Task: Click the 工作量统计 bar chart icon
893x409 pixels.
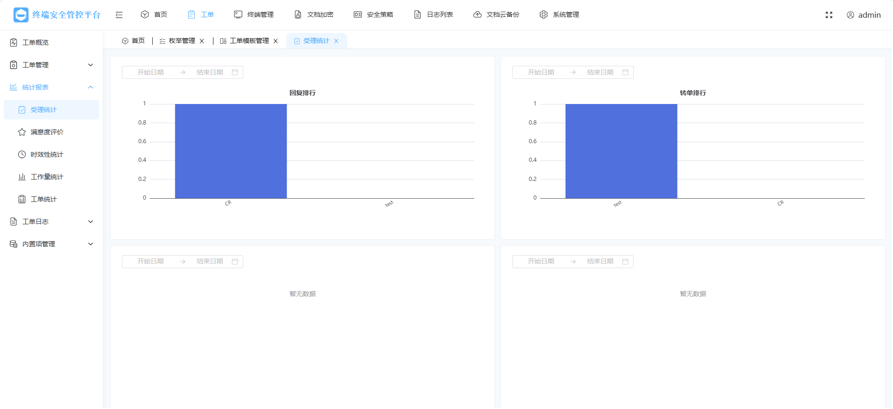Action: tap(22, 177)
